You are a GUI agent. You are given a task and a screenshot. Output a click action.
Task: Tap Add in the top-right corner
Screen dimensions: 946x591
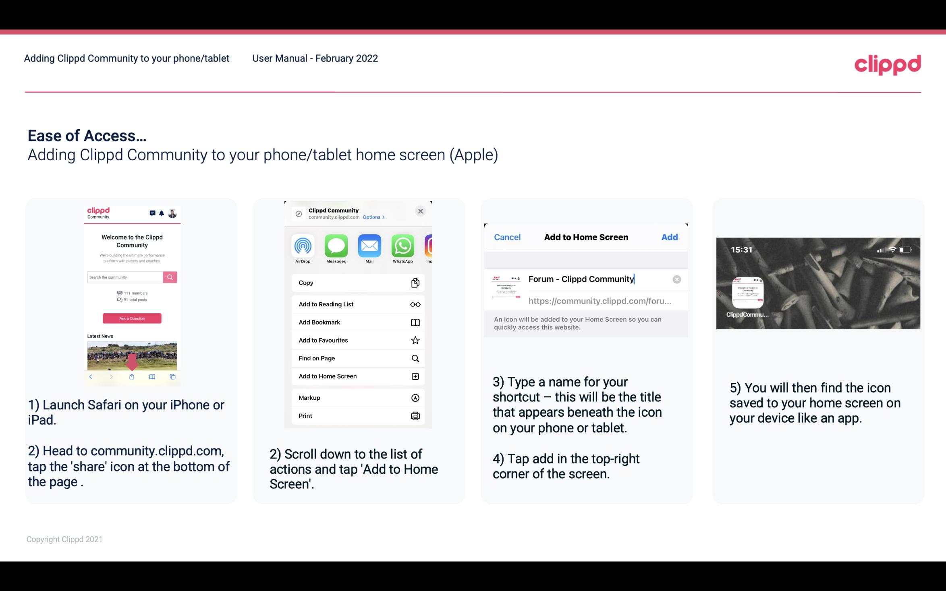(670, 236)
